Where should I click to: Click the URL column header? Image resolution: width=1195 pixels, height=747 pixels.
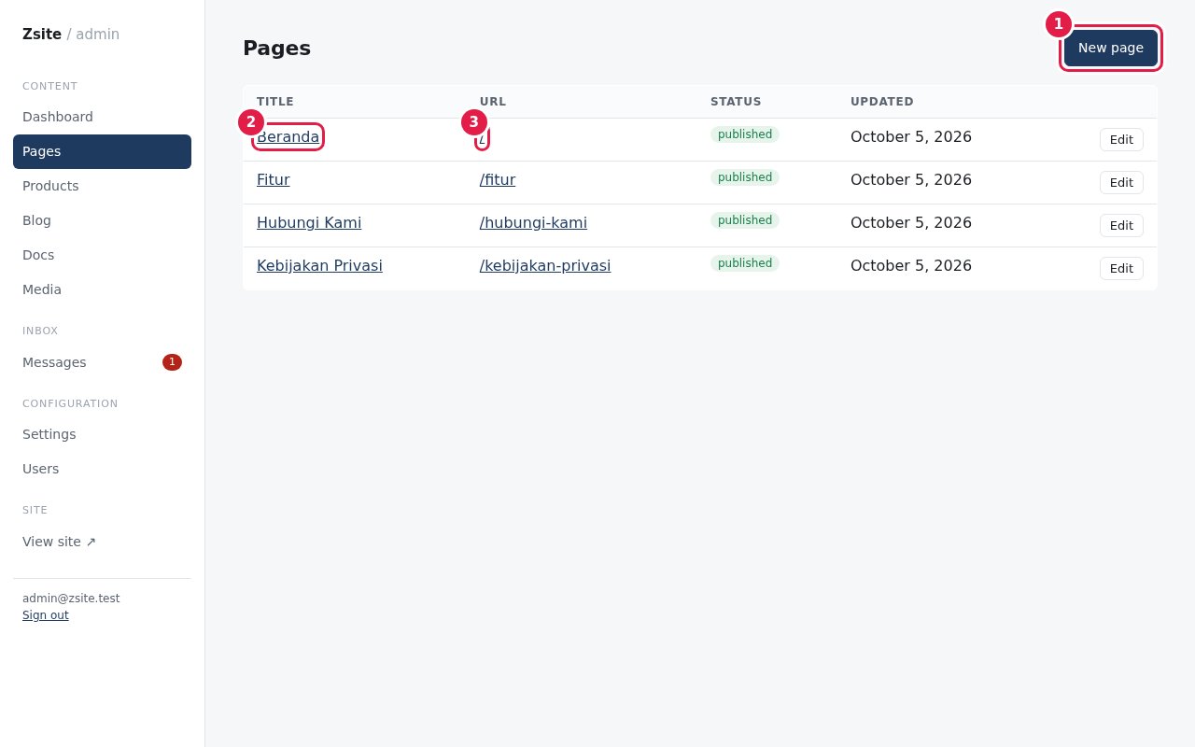click(493, 102)
